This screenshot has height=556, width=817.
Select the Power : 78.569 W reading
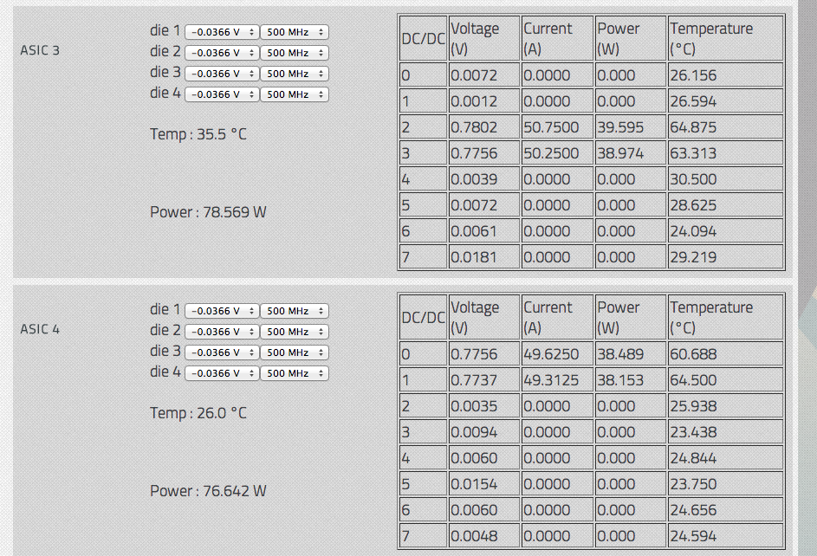coord(208,212)
